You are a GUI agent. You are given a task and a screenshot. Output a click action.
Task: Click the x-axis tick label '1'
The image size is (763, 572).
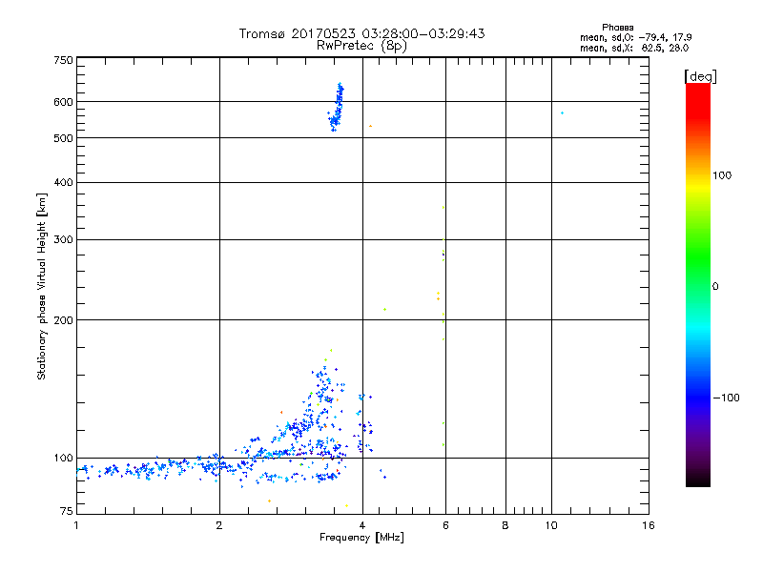(x=76, y=525)
